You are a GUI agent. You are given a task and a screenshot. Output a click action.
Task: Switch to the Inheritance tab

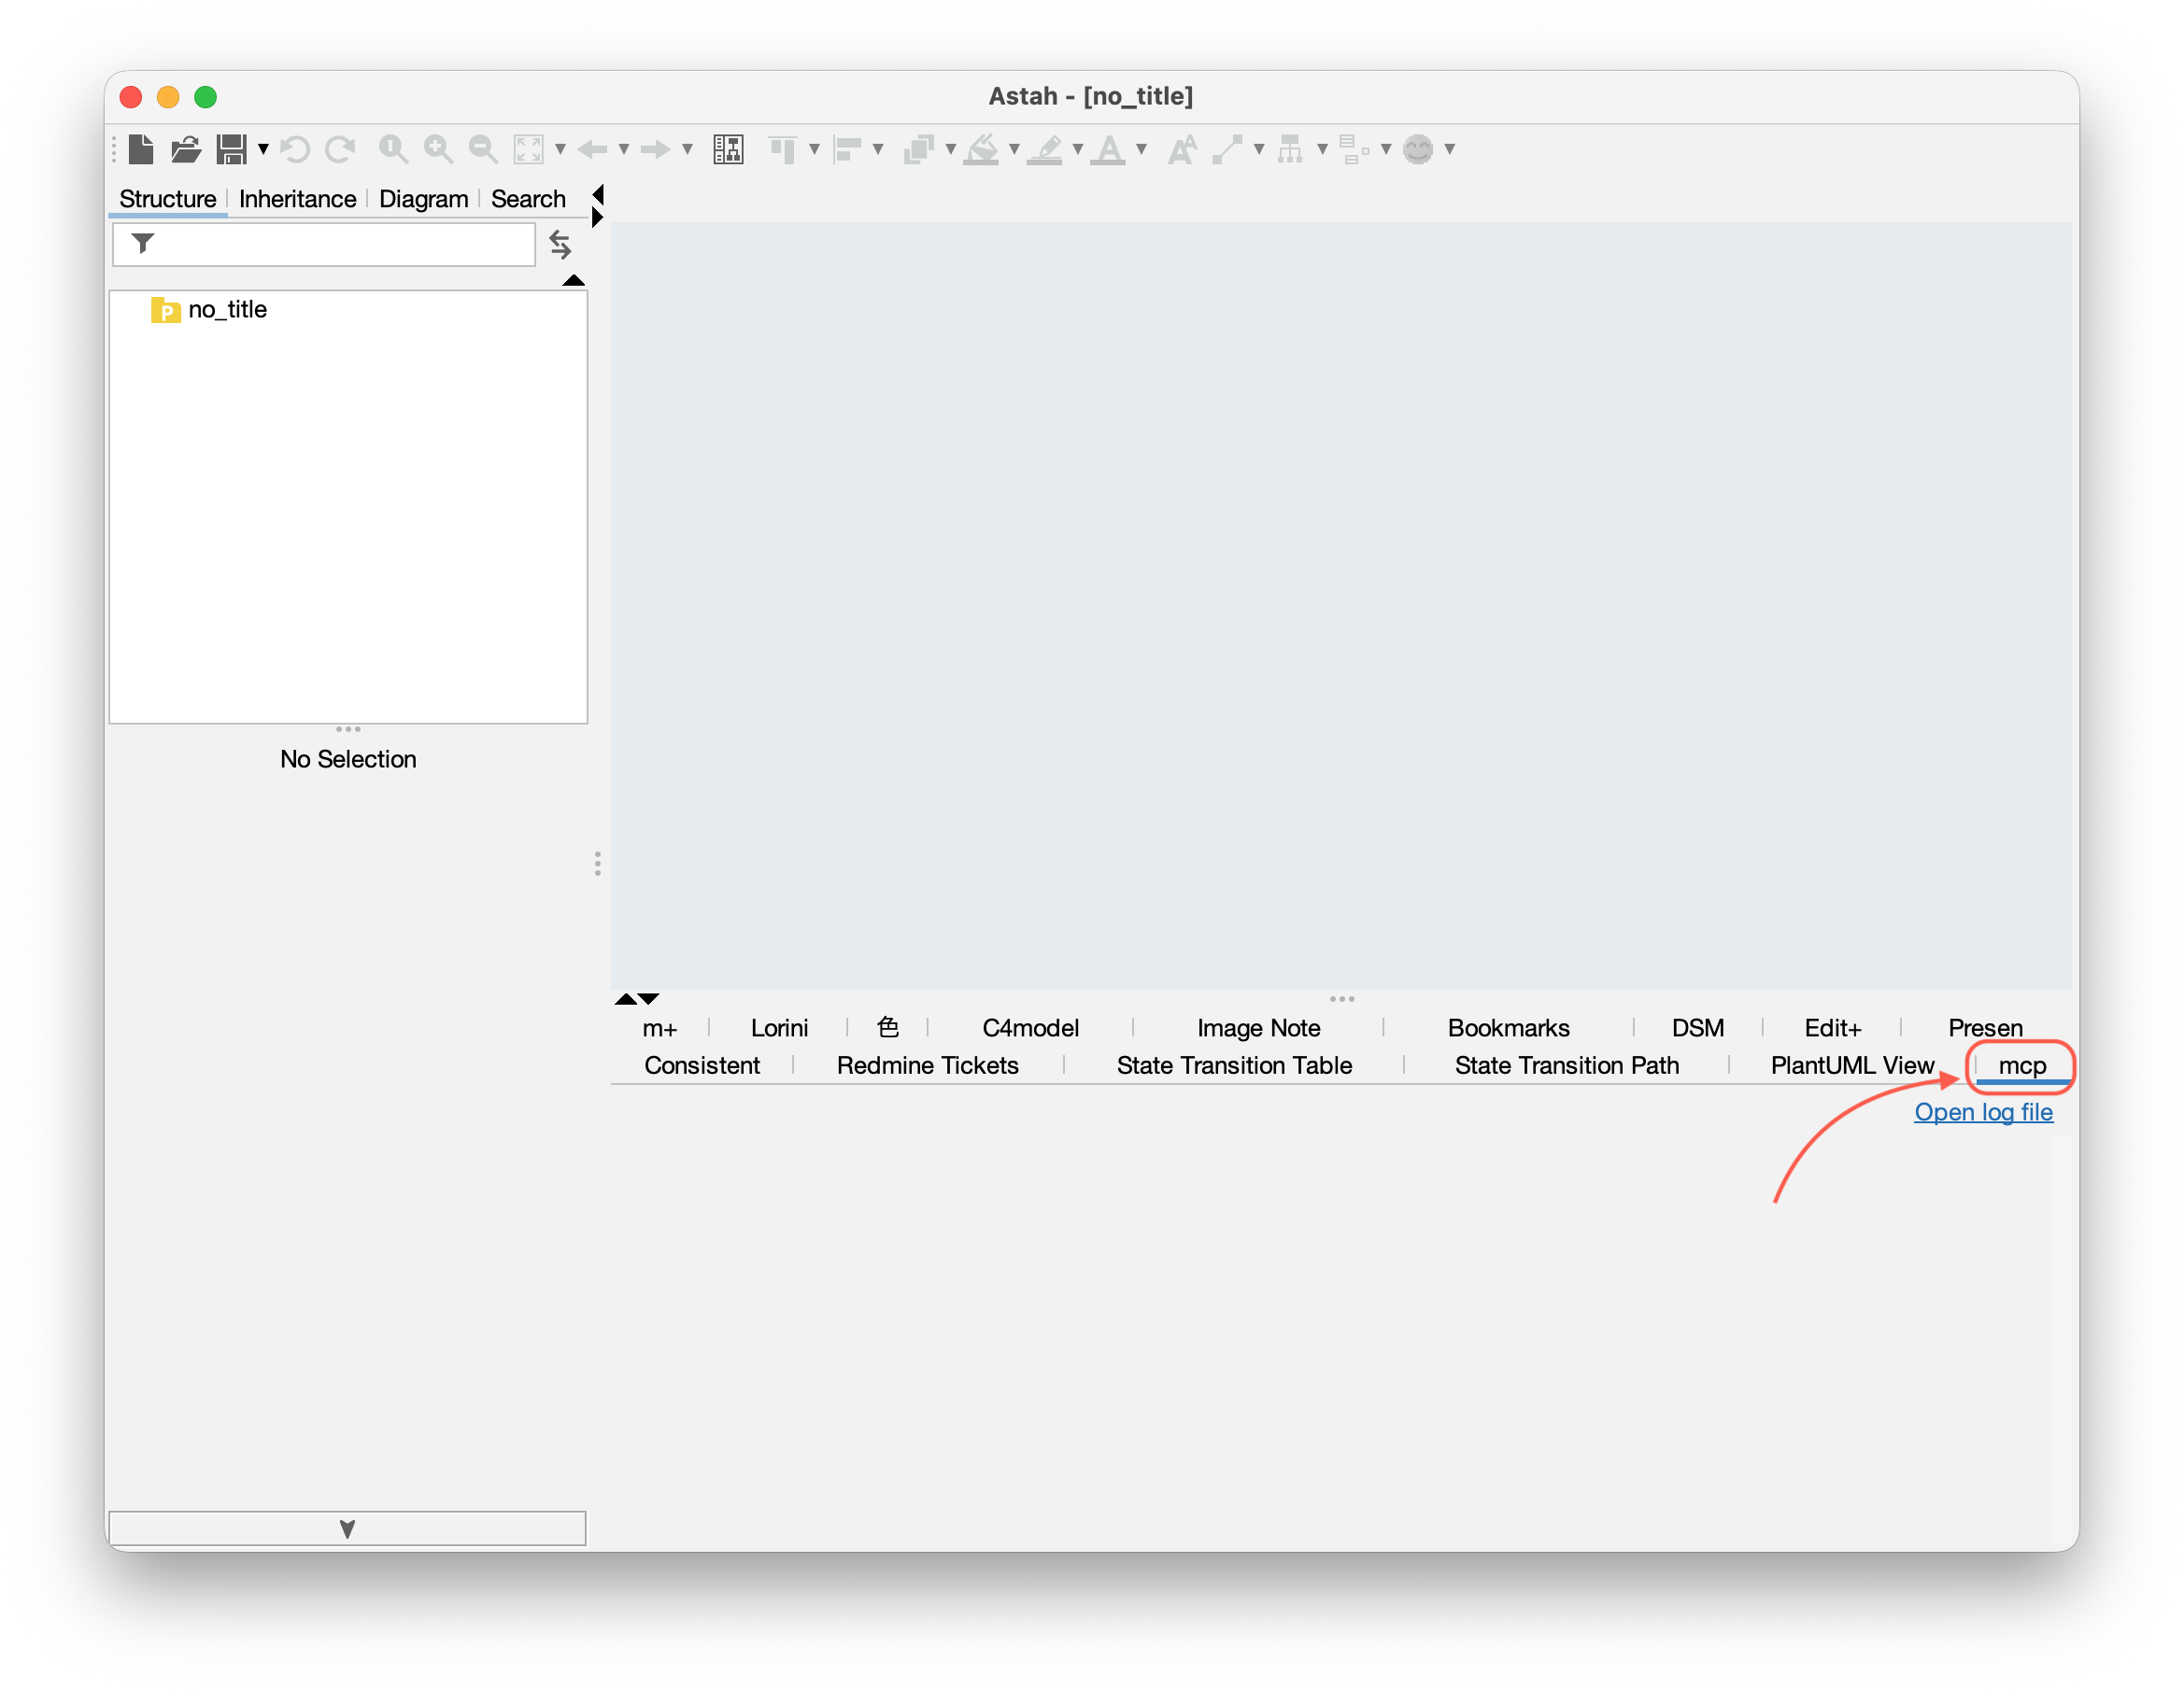296,198
